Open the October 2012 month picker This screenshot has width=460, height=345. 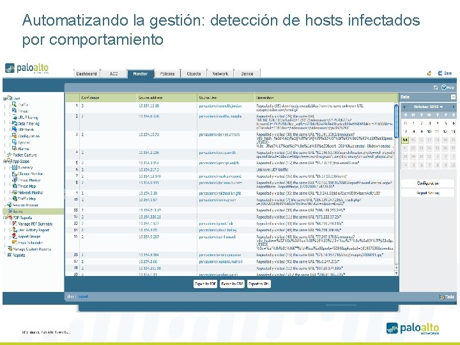click(x=428, y=107)
